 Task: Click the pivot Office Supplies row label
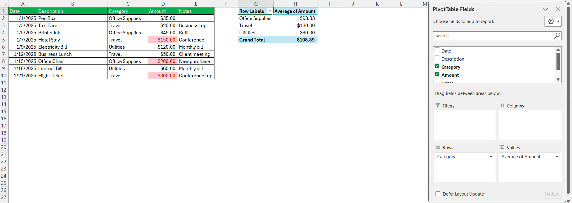tap(256, 18)
